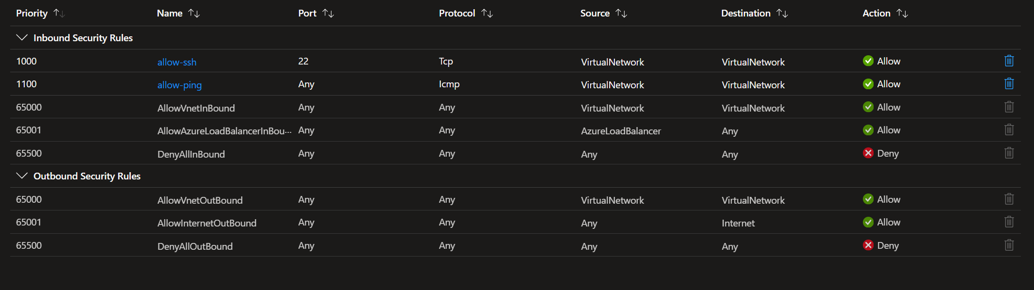This screenshot has height=290, width=1034.
Task: Click trash icon for AllowInternetOutBound rule
Action: tap(1009, 222)
